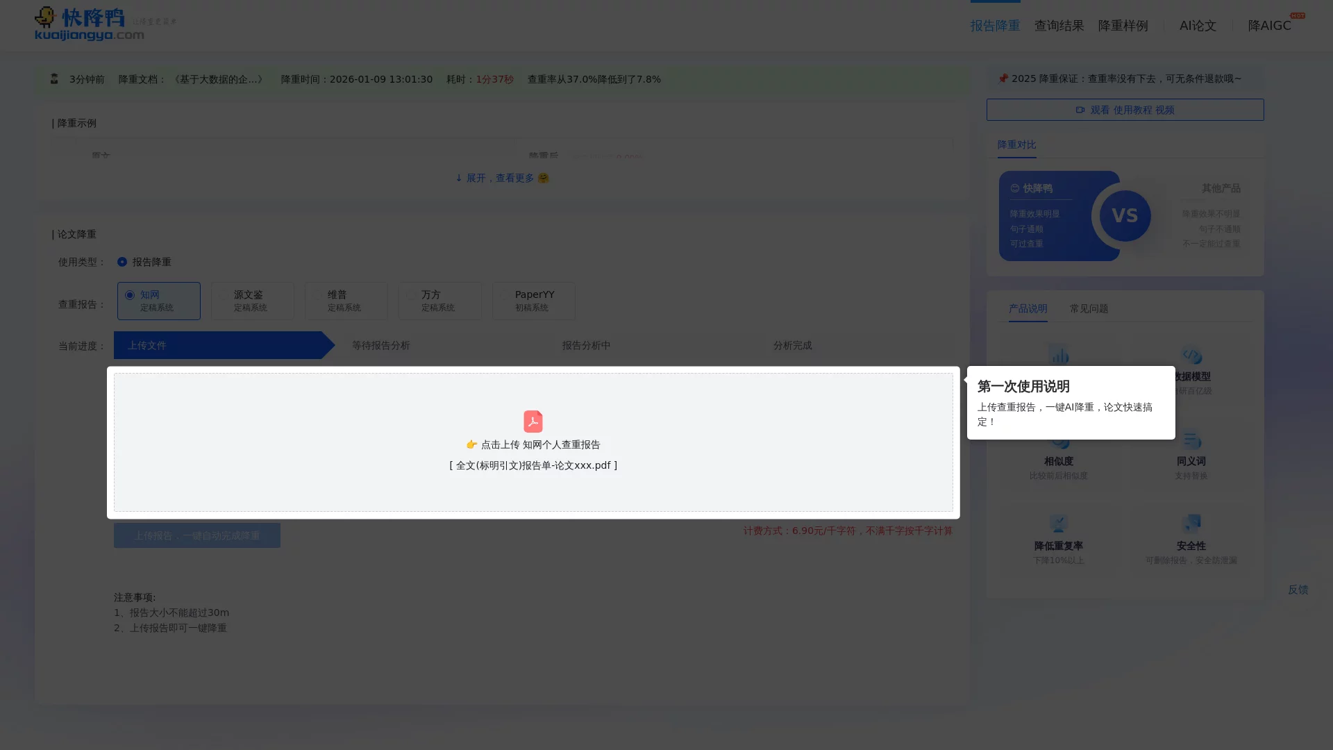
Task: Click the notification icon in the green banner
Action: tap(54, 78)
